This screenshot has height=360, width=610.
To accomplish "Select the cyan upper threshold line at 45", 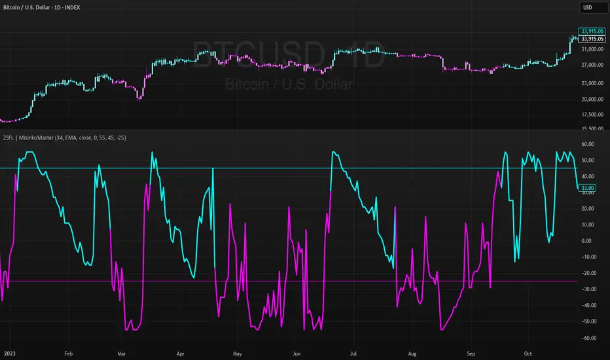I will [x=289, y=168].
